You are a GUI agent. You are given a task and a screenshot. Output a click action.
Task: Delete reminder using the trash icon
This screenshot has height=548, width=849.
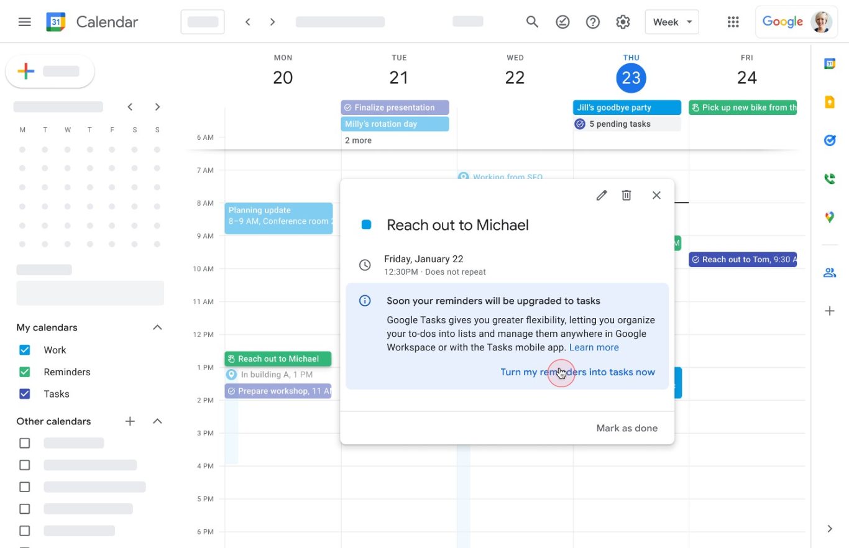tap(626, 195)
